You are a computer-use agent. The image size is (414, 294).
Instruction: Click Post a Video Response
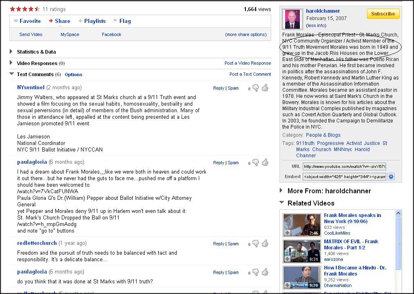click(x=248, y=63)
